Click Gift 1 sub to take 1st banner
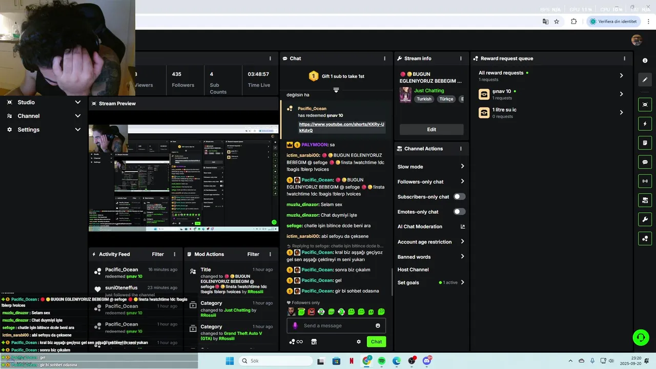This screenshot has height=369, width=656. 337,76
